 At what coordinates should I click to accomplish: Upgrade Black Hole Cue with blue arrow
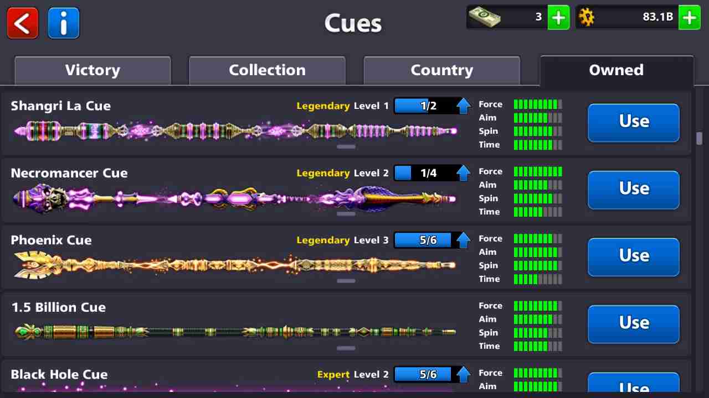[x=463, y=374]
